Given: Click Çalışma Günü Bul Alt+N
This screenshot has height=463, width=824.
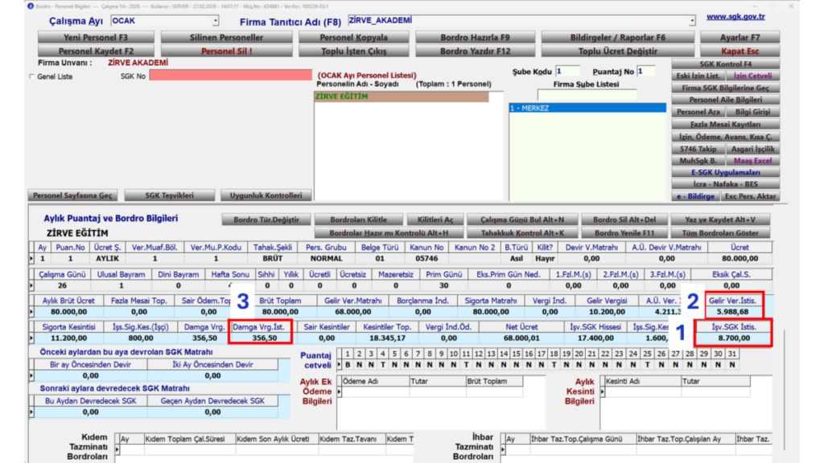Looking at the screenshot, I should (521, 219).
